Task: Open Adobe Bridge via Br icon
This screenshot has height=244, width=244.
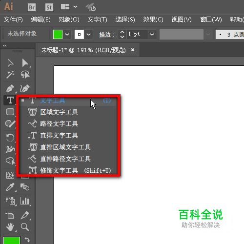Action: click(32, 7)
